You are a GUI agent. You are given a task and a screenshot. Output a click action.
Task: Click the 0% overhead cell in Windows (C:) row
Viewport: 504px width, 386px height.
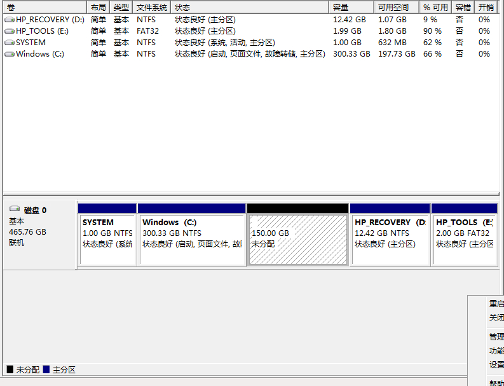tap(484, 54)
